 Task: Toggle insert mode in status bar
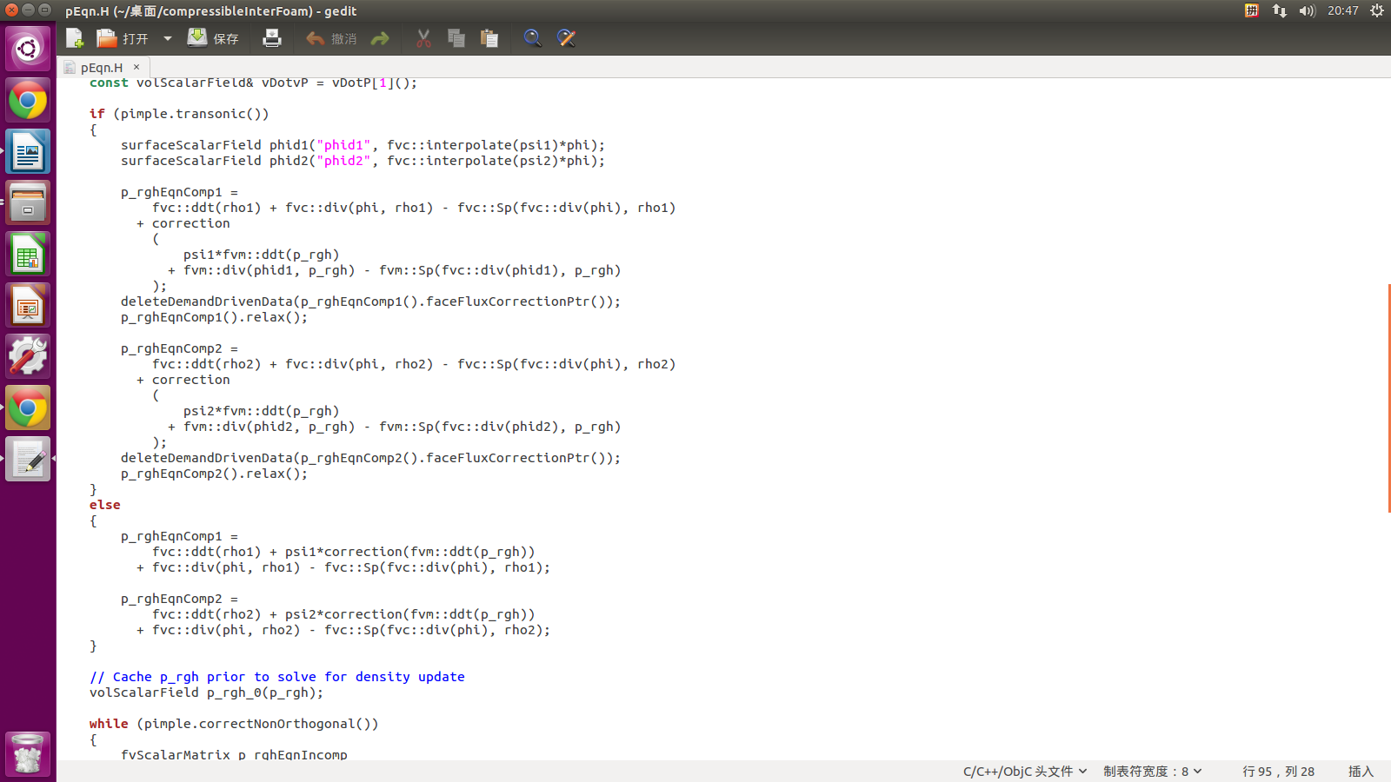pyautogui.click(x=1361, y=772)
